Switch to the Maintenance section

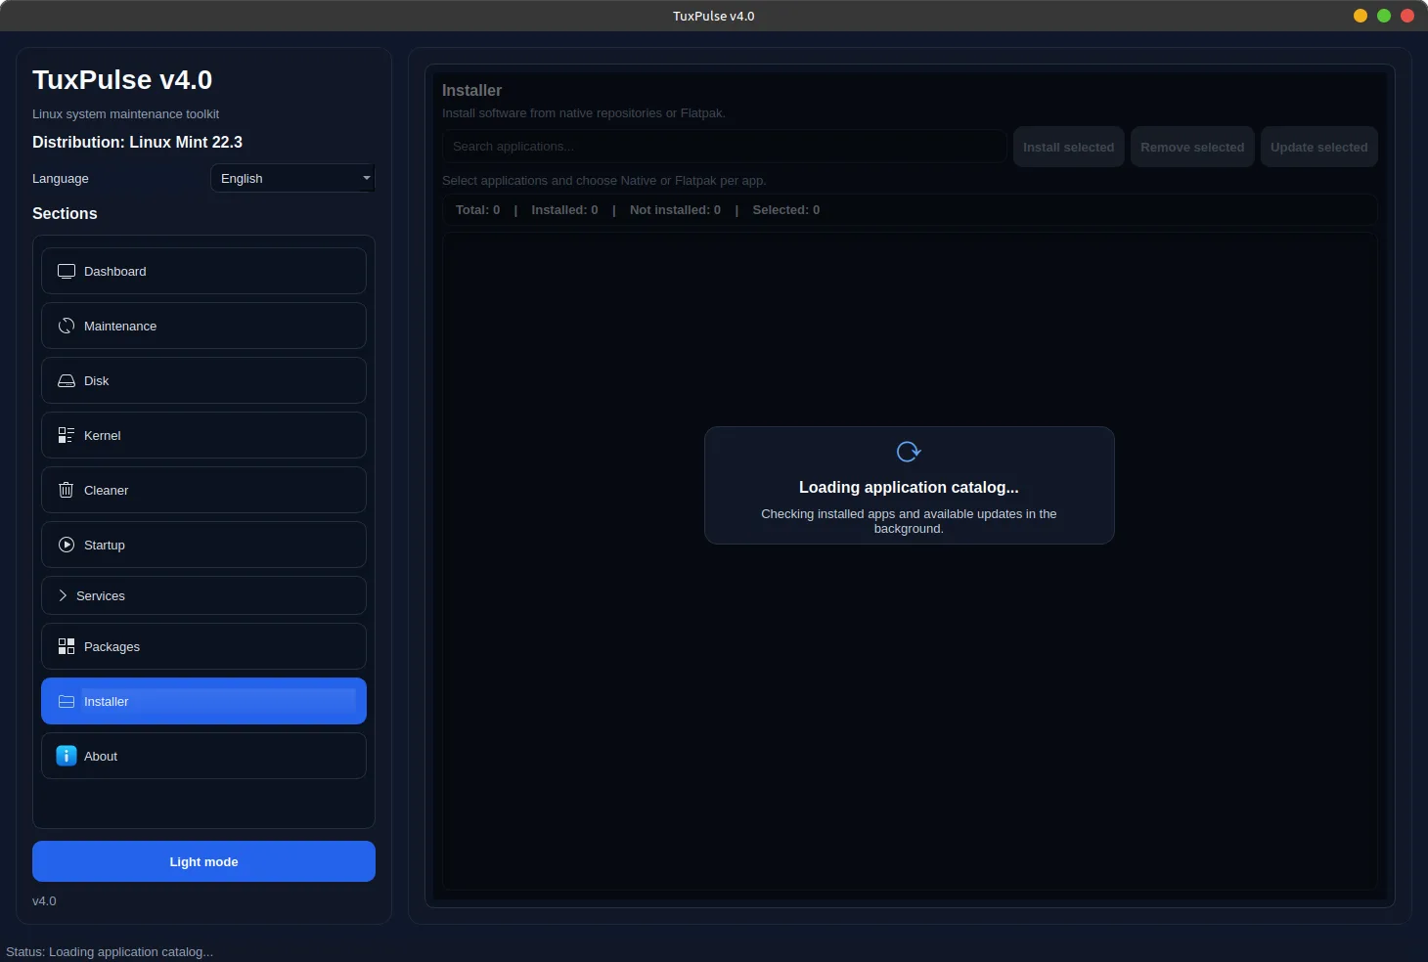click(203, 327)
